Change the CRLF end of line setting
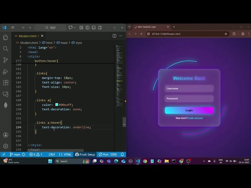Image resolution: width=251 pixels, height=188 pixels. [x=52, y=154]
